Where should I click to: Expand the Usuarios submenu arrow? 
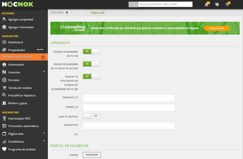44,72
